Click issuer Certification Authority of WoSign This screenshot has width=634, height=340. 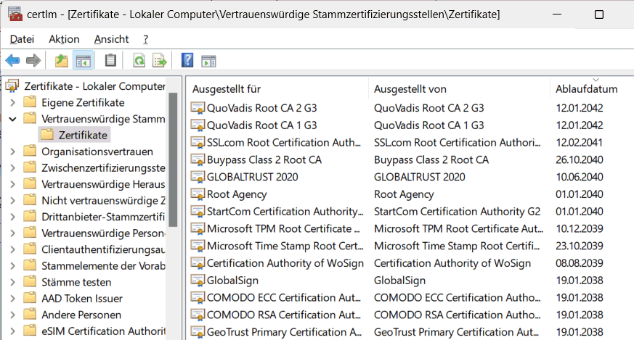(452, 263)
